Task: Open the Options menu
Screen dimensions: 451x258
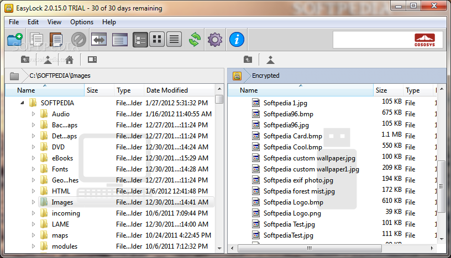Action: click(x=82, y=22)
